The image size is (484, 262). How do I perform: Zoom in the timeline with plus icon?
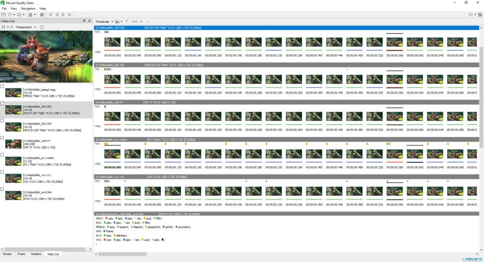click(x=141, y=22)
